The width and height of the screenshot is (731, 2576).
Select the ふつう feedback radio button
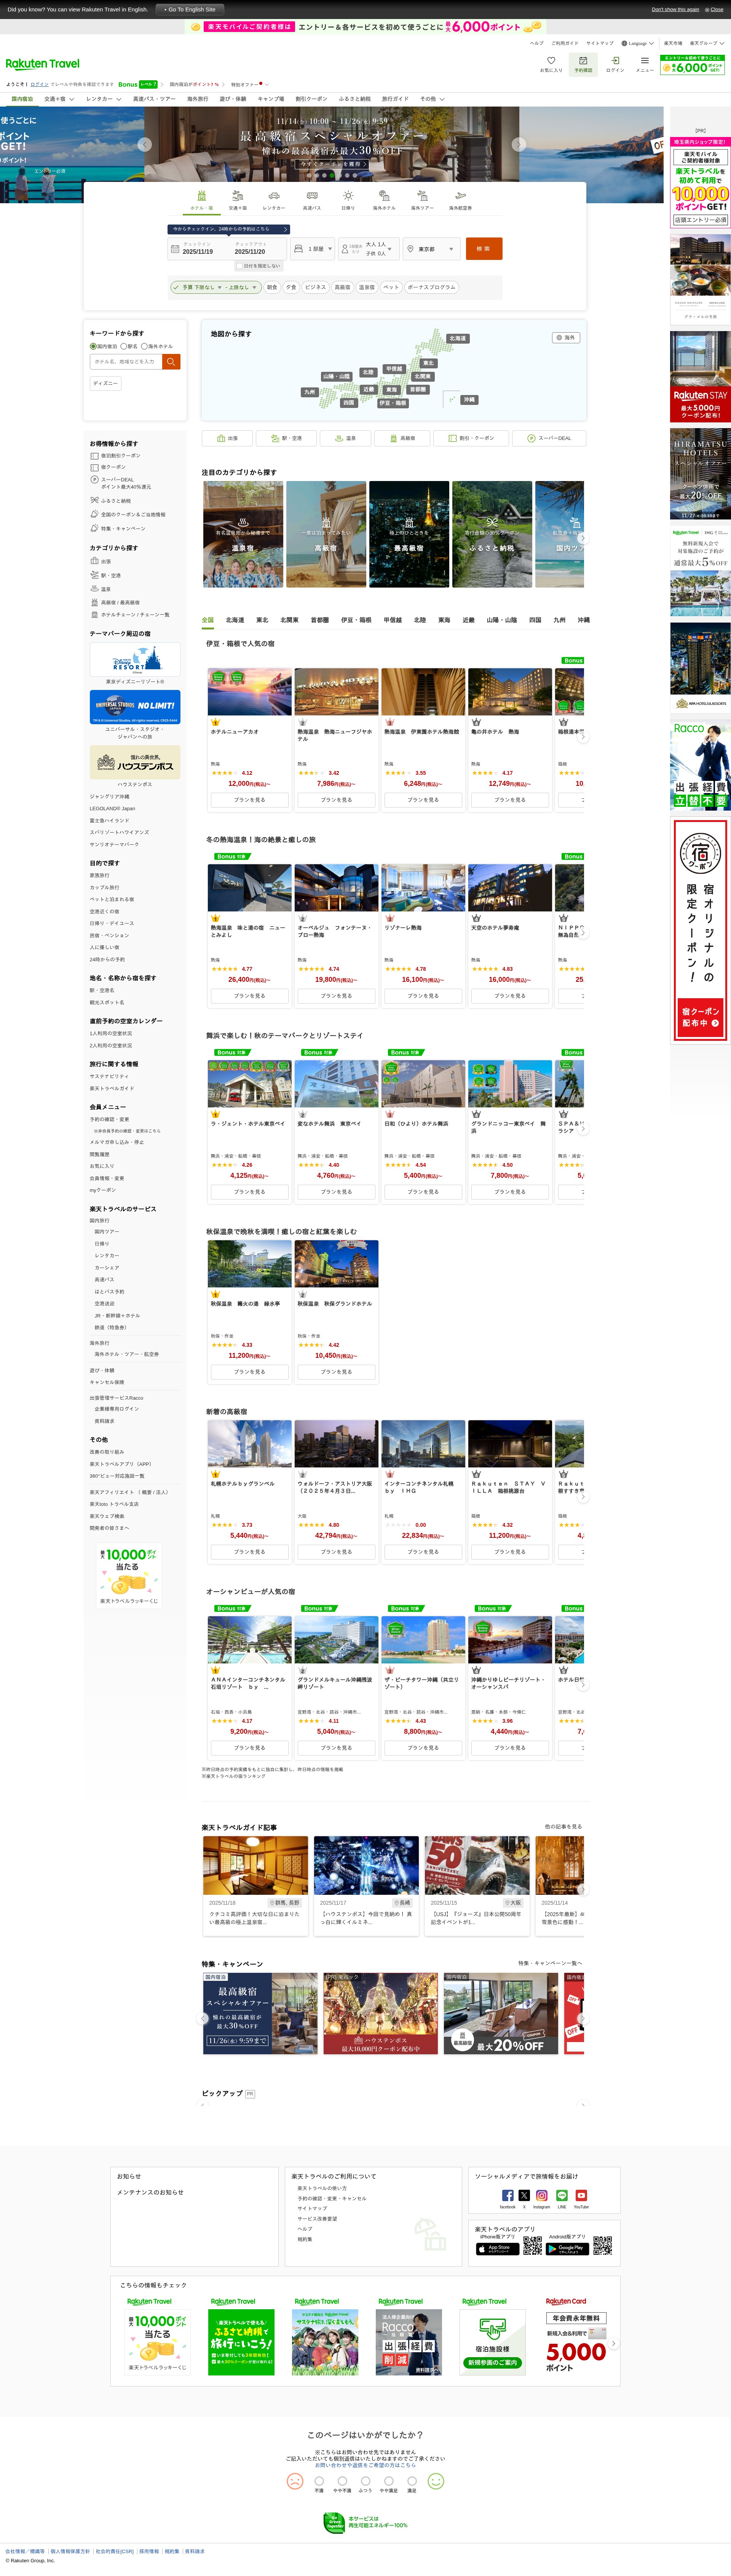click(x=365, y=2481)
